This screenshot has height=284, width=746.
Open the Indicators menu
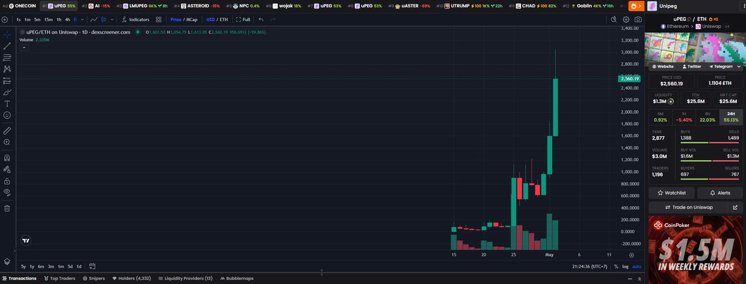coord(135,19)
